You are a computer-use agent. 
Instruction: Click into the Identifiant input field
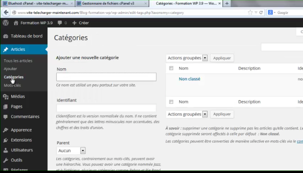(106, 108)
